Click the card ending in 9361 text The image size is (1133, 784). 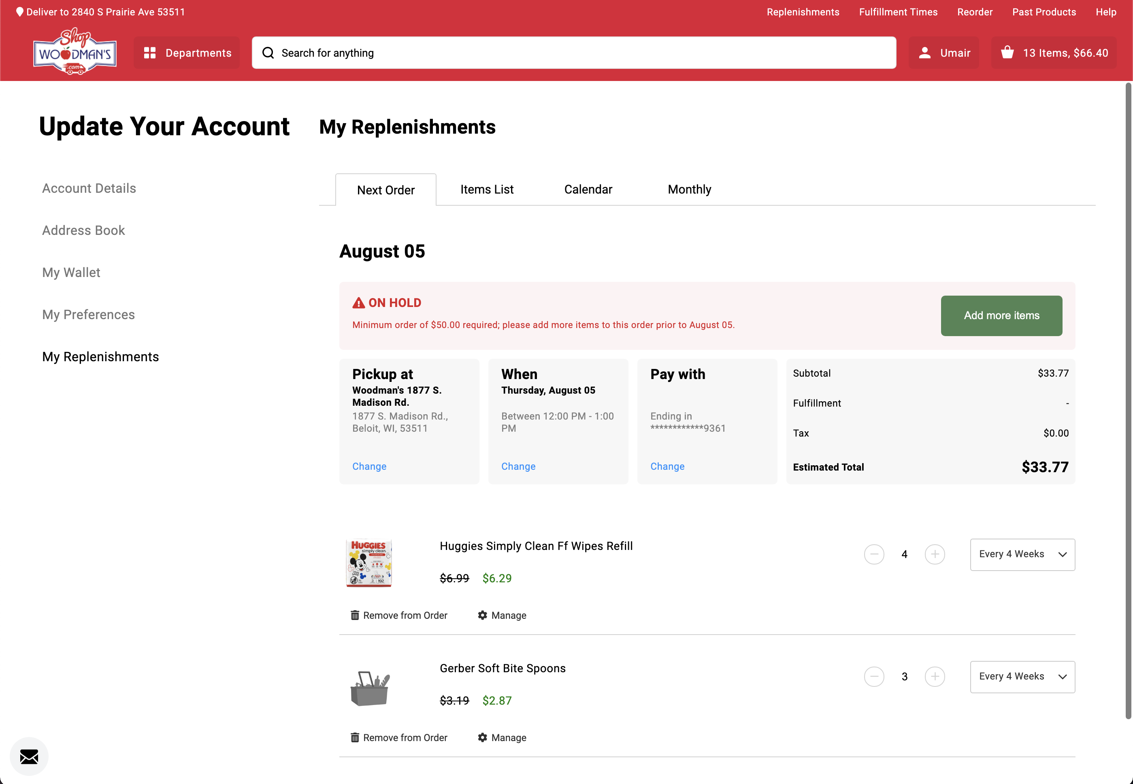(x=688, y=422)
